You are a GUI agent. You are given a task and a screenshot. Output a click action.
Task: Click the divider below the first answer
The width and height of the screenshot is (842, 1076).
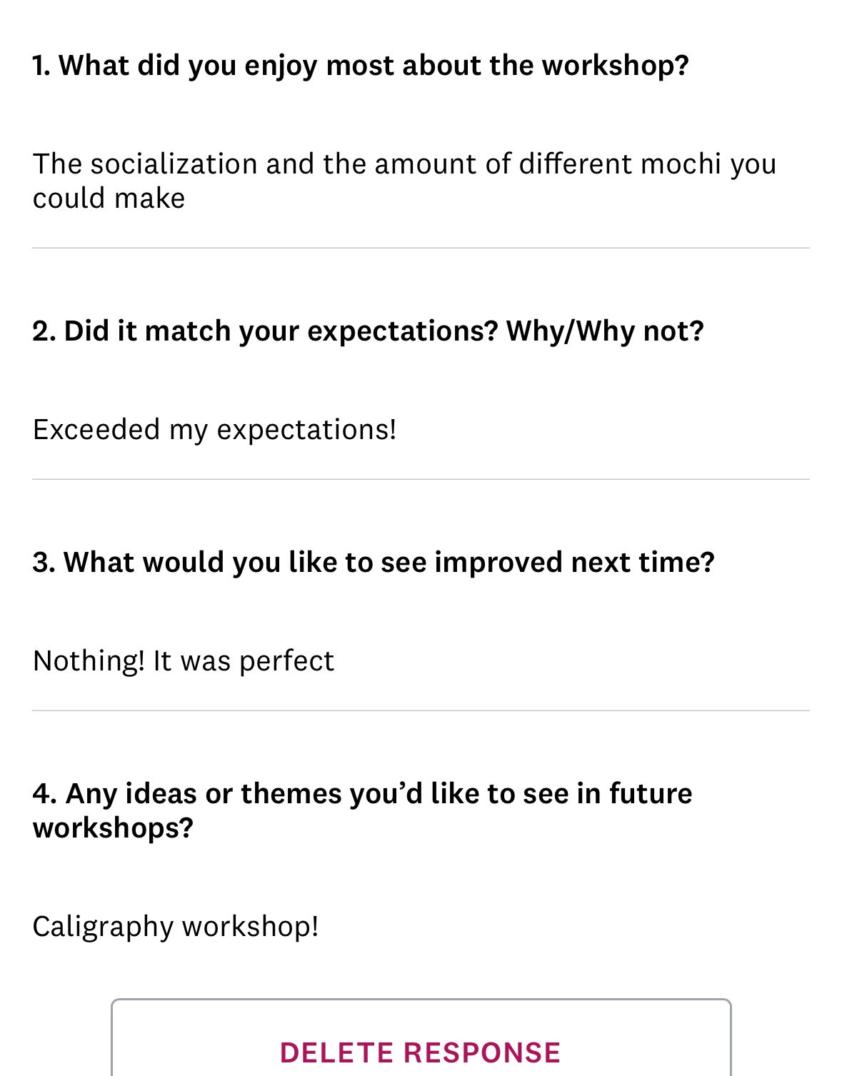click(x=421, y=246)
